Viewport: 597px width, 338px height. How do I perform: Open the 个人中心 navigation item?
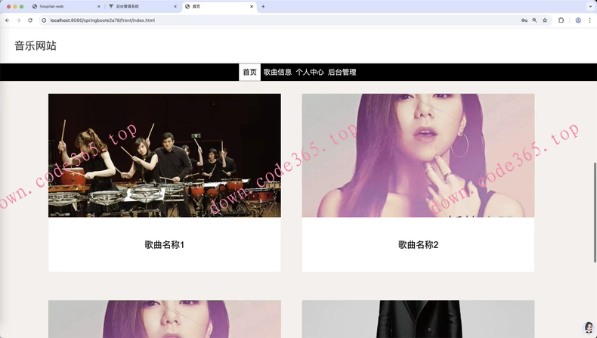point(310,72)
